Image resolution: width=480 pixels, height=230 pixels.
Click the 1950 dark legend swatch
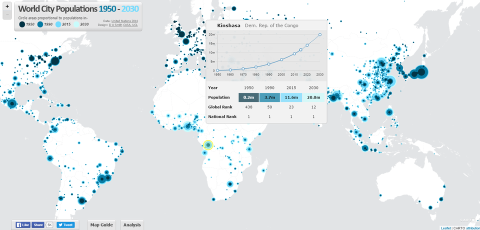(x=23, y=24)
